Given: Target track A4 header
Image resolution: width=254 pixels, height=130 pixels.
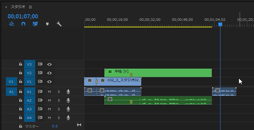Looking at the screenshot, I should click(29, 118).
